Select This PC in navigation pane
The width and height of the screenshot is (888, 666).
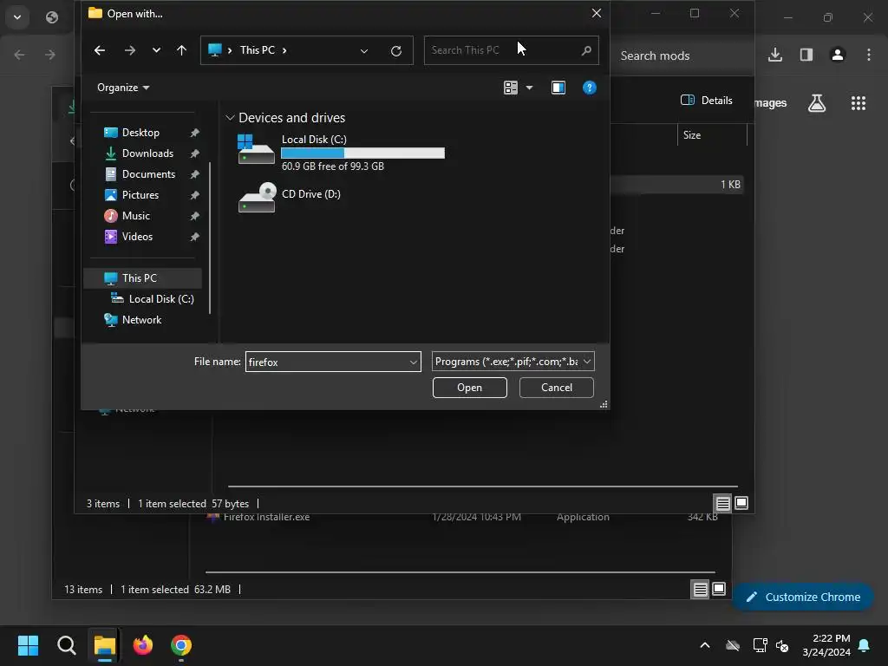pos(143,278)
